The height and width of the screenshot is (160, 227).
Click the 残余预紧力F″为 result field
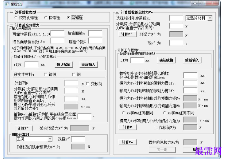(x=80, y=128)
